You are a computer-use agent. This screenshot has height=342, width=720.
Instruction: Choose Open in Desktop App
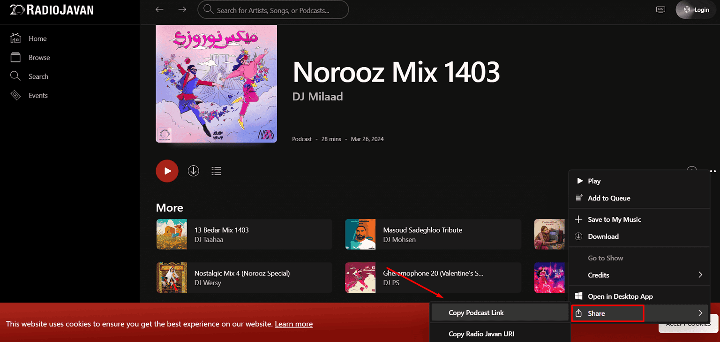point(620,296)
